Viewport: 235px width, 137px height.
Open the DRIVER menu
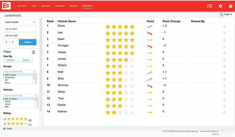73,6
